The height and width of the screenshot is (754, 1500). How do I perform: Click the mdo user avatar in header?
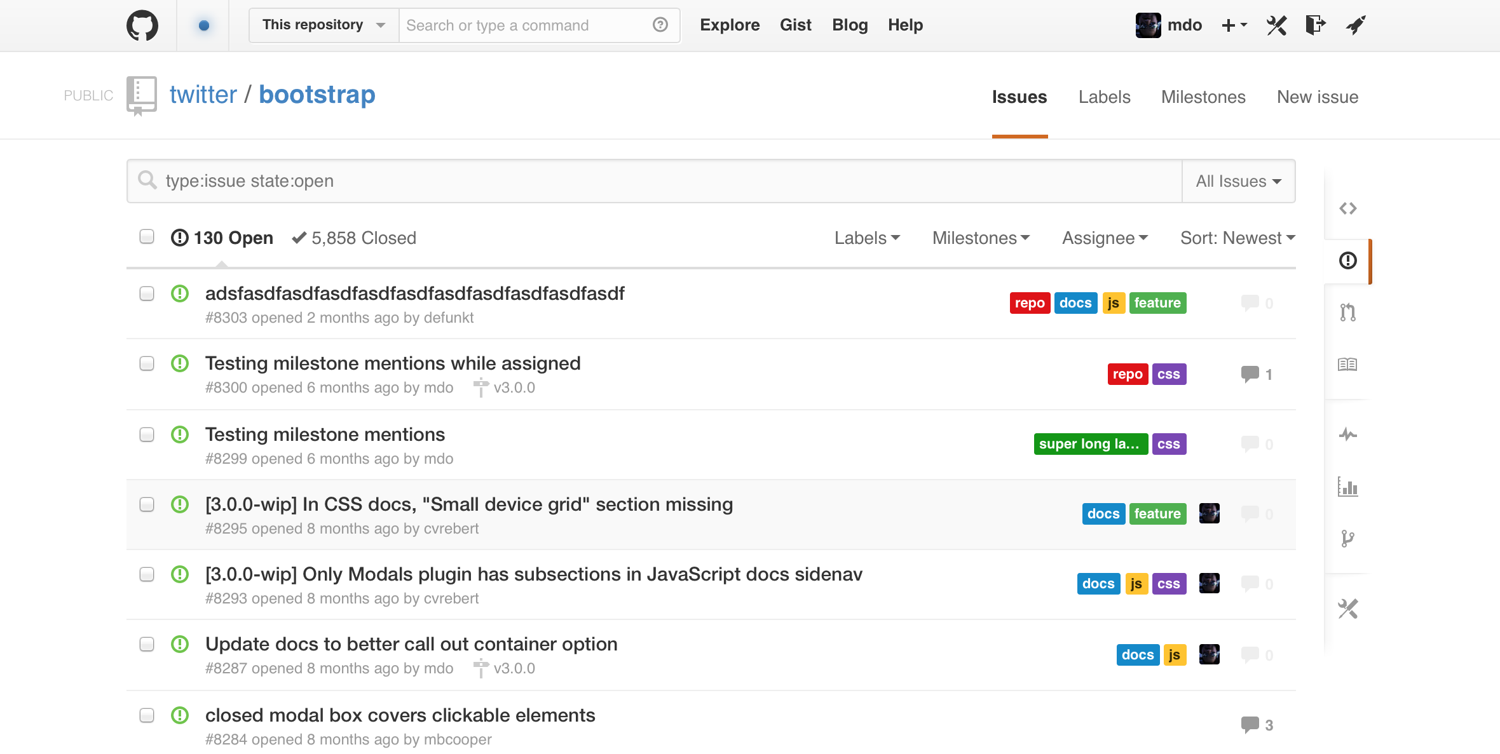tap(1148, 25)
